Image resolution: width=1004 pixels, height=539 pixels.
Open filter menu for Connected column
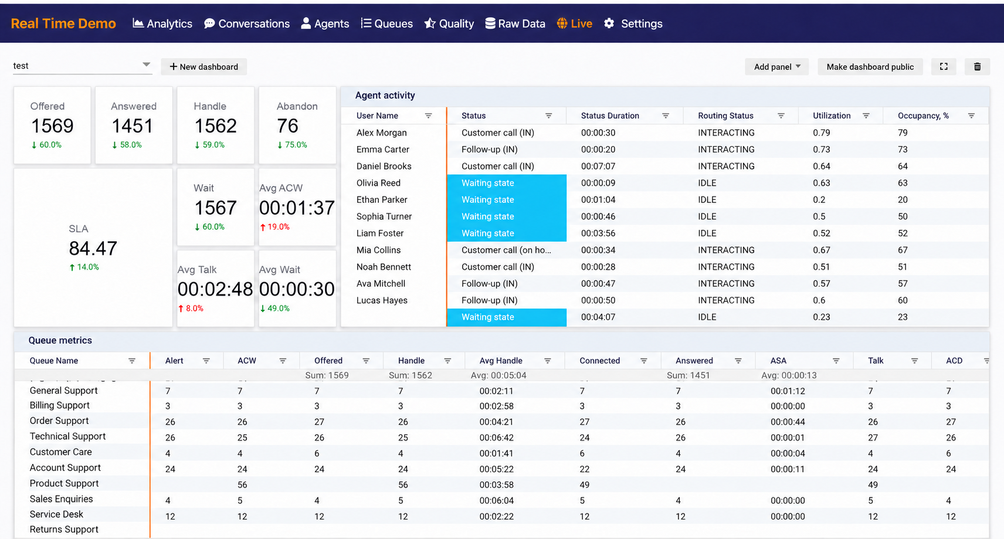click(x=644, y=361)
